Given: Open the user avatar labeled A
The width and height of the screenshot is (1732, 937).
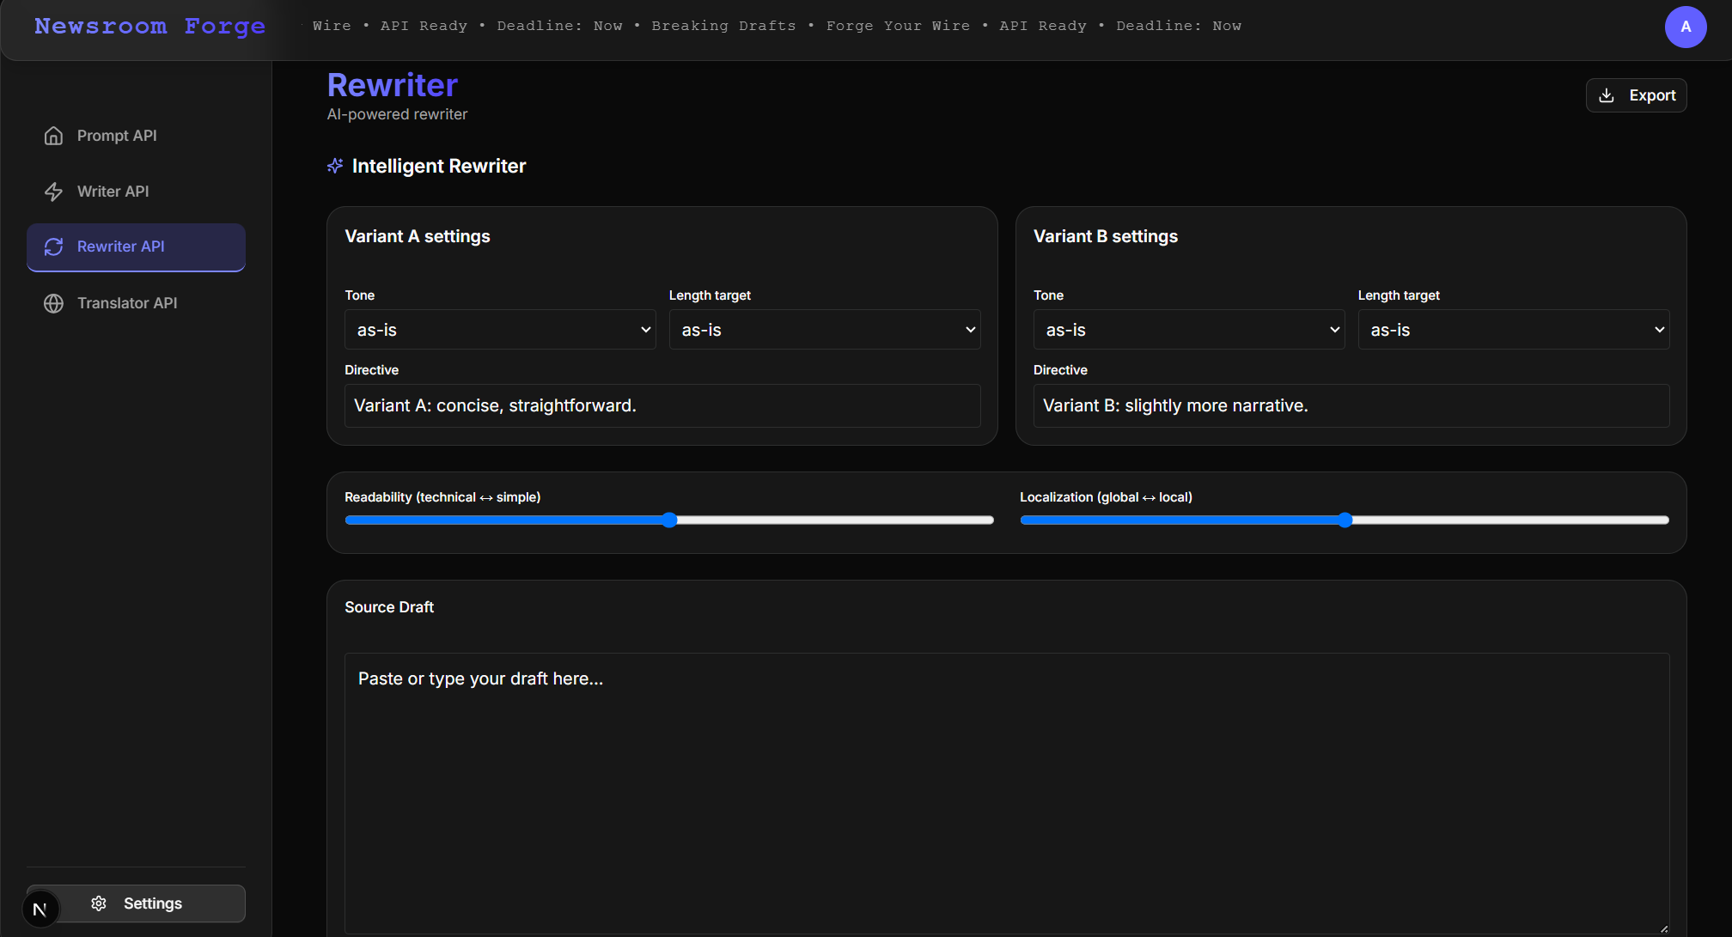Looking at the screenshot, I should click(x=1686, y=27).
